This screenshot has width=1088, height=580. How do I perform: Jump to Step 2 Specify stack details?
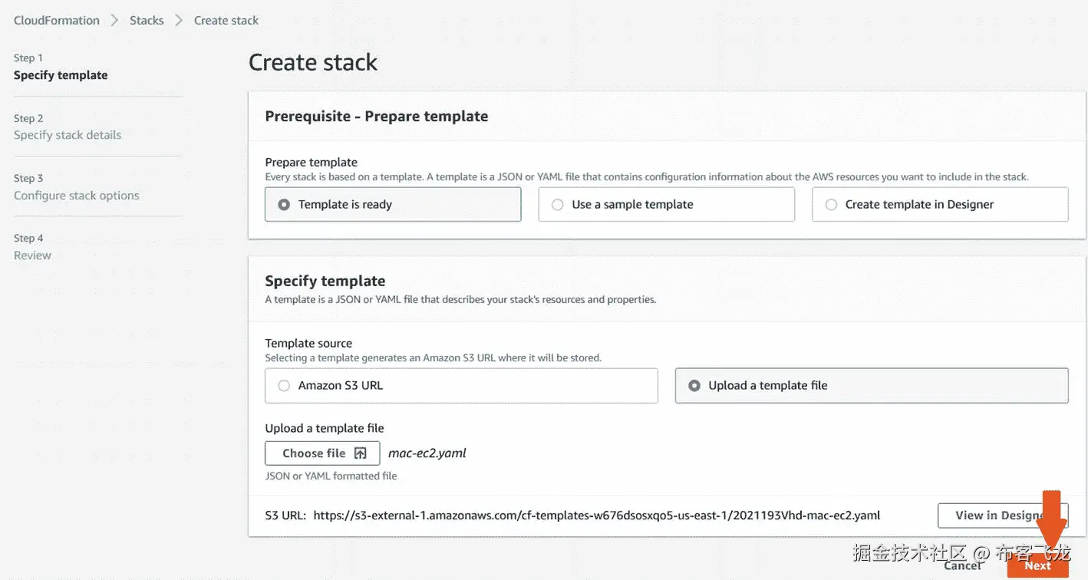click(x=68, y=135)
